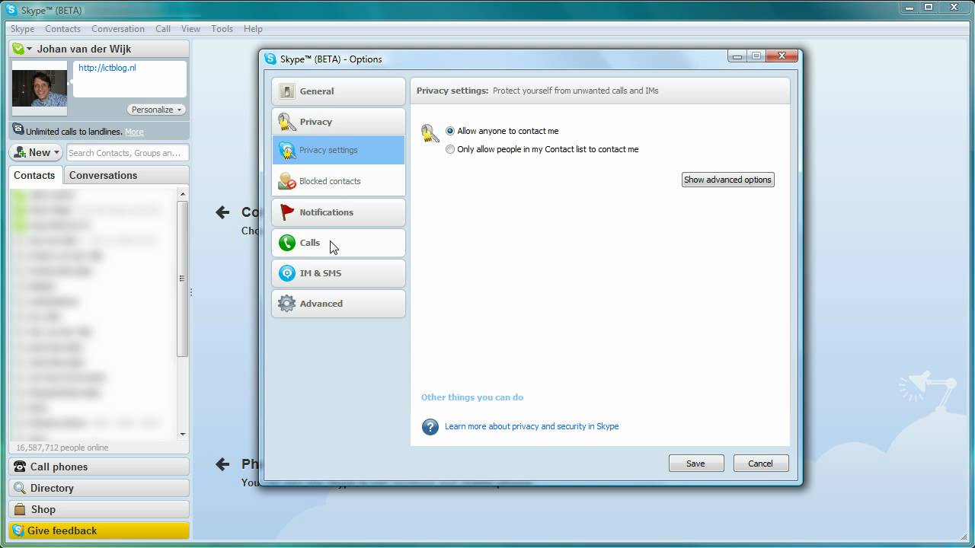Click the Privacy settings icon in sidebar
Viewport: 975px width, 548px height.
click(287, 150)
